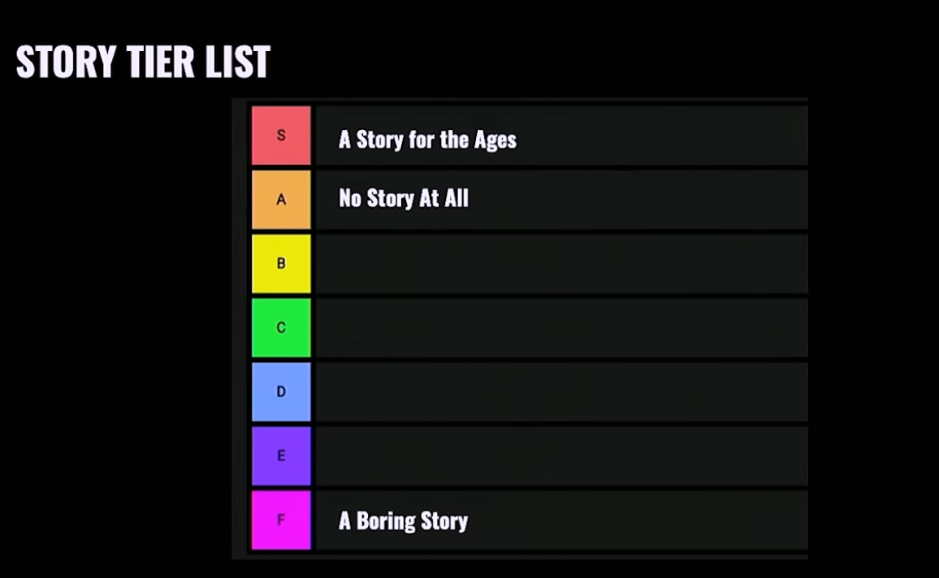Click the magenta F tier label
This screenshot has height=578, width=939.
281,520
